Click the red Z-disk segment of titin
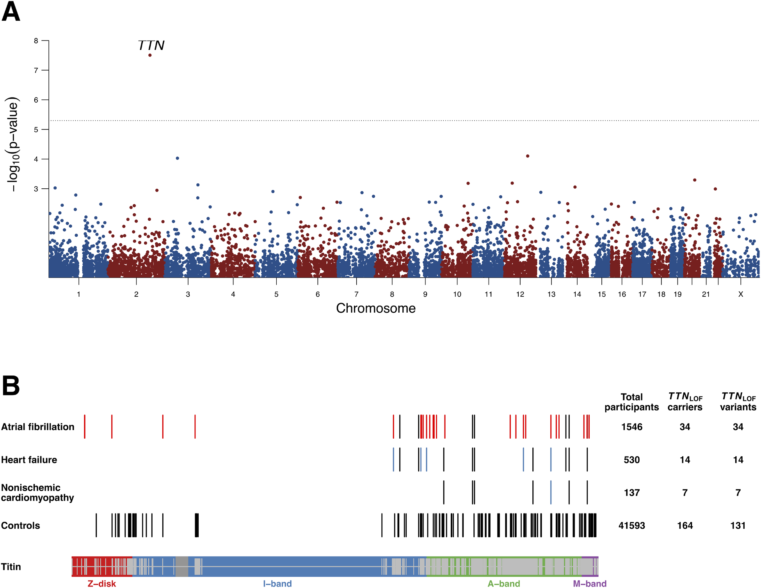Viewport: 761px width, 588px height. pyautogui.click(x=102, y=567)
